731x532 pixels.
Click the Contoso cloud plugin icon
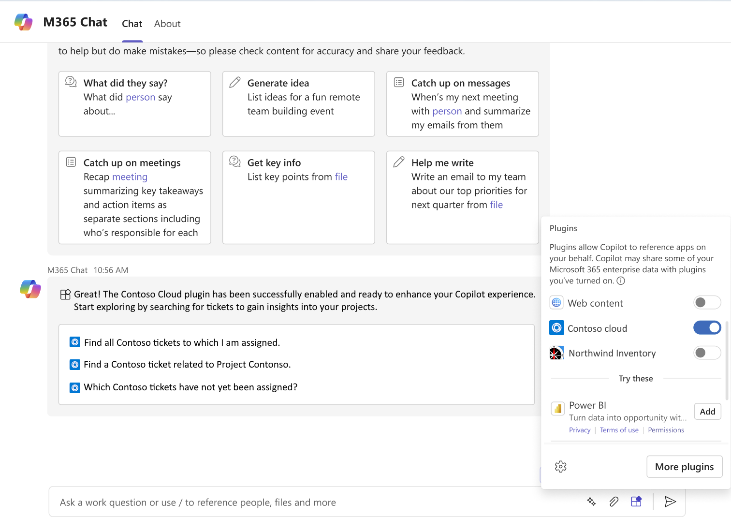pos(556,328)
